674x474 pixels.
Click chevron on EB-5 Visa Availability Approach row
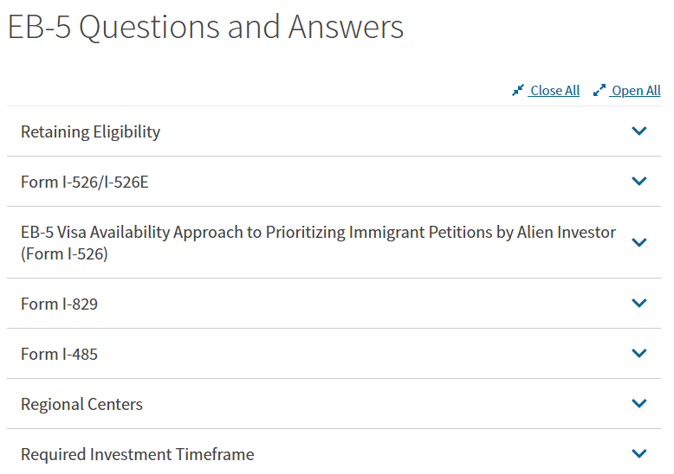pyautogui.click(x=639, y=243)
